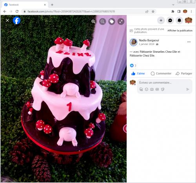Open post options three-dot menu
196x183 pixels.
click(x=189, y=42)
